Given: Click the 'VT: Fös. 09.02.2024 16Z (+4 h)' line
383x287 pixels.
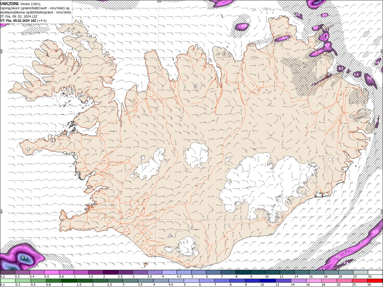Looking at the screenshot, I should (x=24, y=21).
